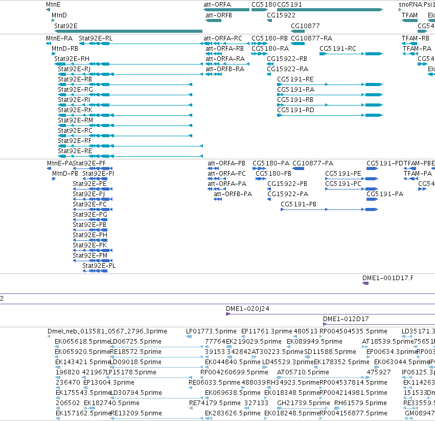435x421 pixels.
Task: Click protein label "CG15922-PB"
Action: coord(287,184)
